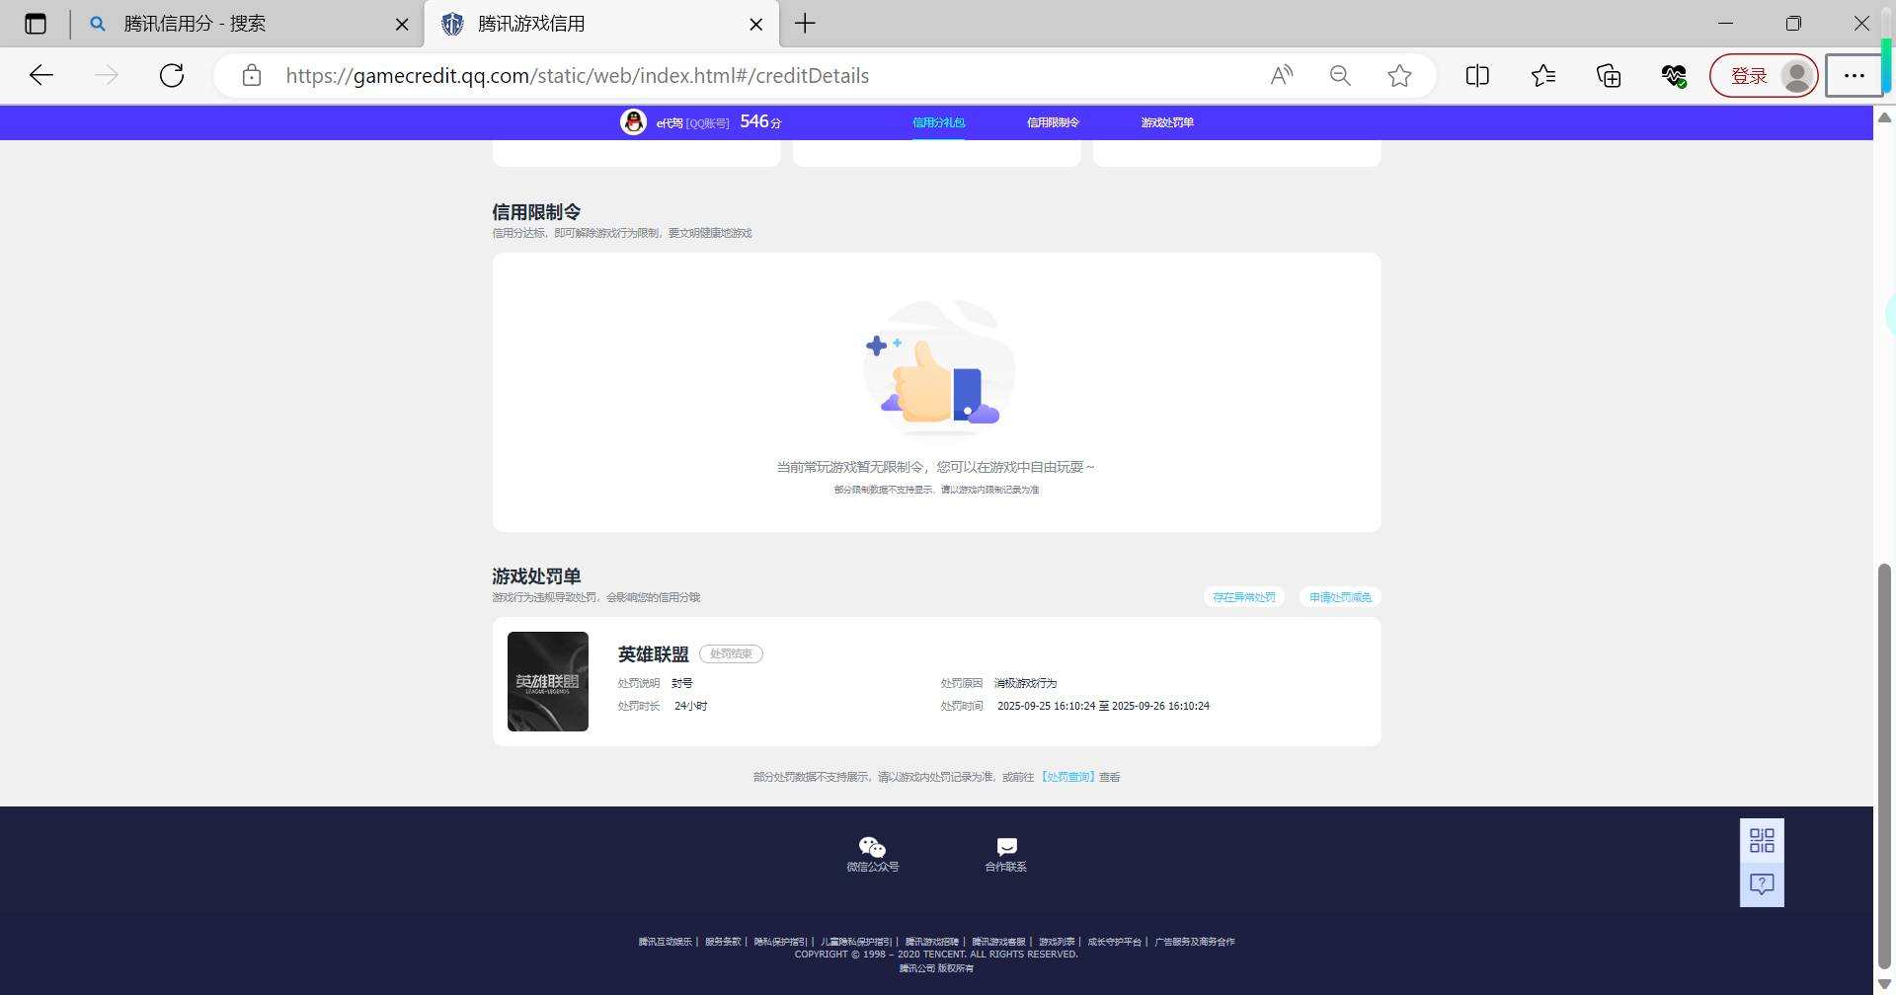Screen dimensions: 1896x995
Task: Click the 处罚结束 status tag
Action: click(731, 653)
